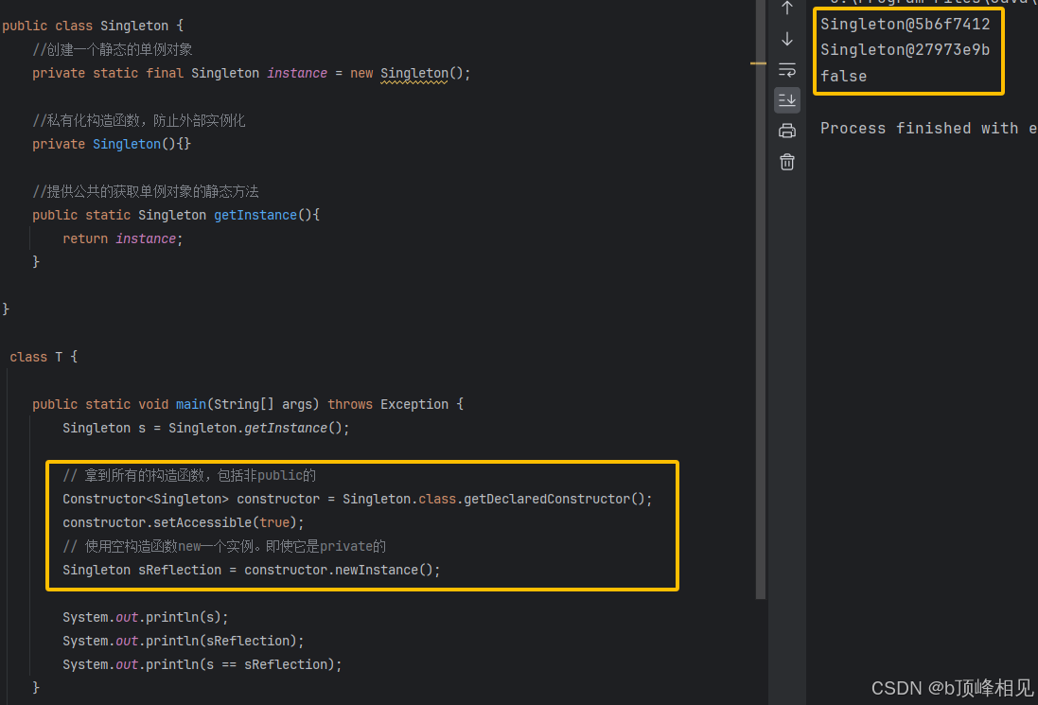The height and width of the screenshot is (705, 1038).
Task: Click the println(s == sReflection) statement
Action: coord(202,664)
